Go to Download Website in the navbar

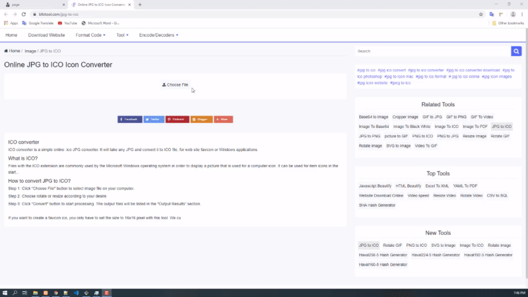46,35
